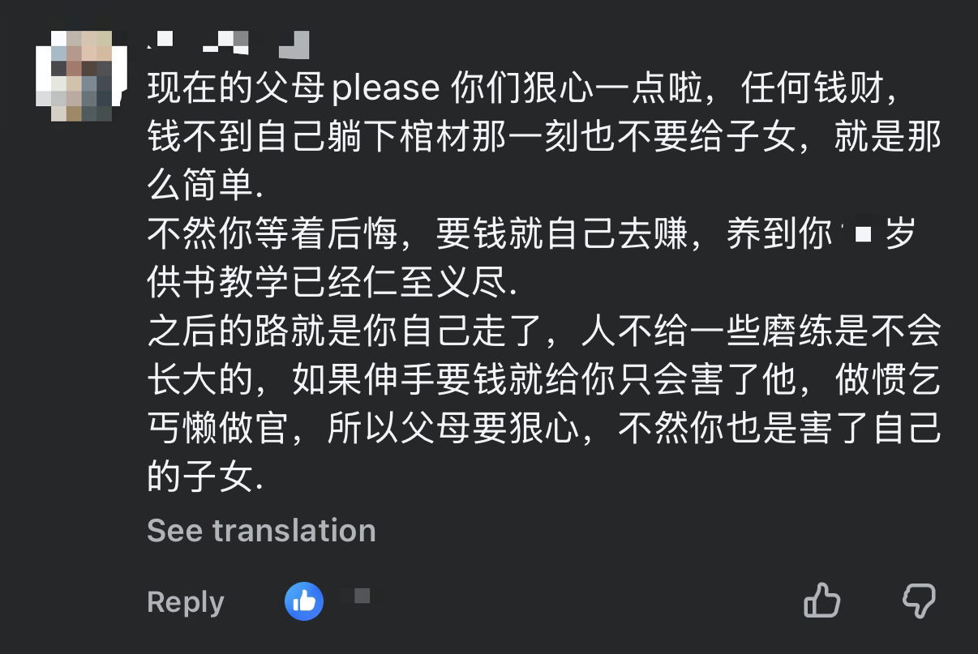The width and height of the screenshot is (978, 654).
Task: Click the final line "的子女."
Action: pyautogui.click(x=206, y=479)
